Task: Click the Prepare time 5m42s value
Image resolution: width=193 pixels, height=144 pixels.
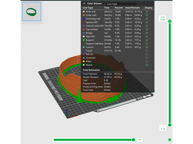Action: 107,84
